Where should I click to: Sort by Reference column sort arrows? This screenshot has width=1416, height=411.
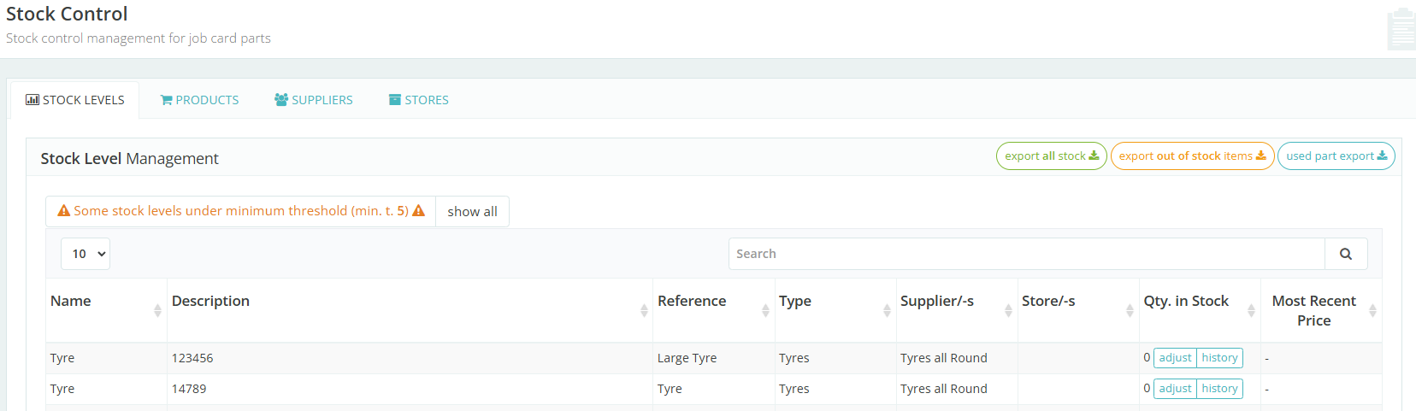pos(765,310)
